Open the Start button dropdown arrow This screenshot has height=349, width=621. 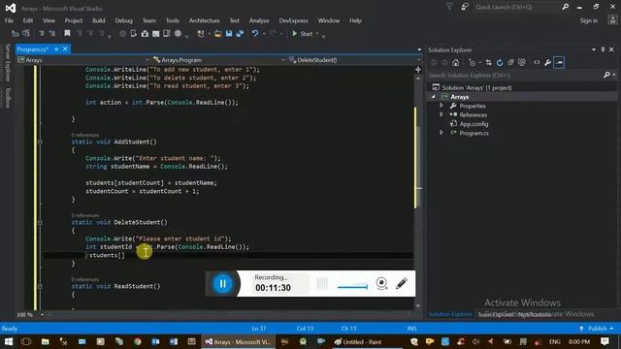pos(317,34)
